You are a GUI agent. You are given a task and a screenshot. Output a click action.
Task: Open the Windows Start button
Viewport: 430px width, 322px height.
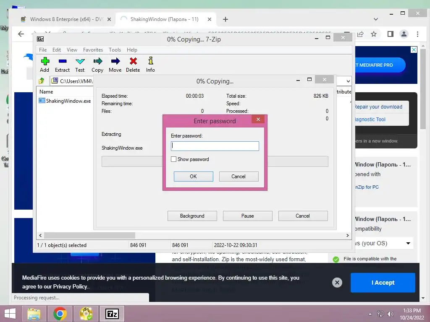(x=10, y=314)
